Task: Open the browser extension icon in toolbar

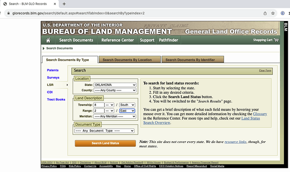Action: (282, 13)
